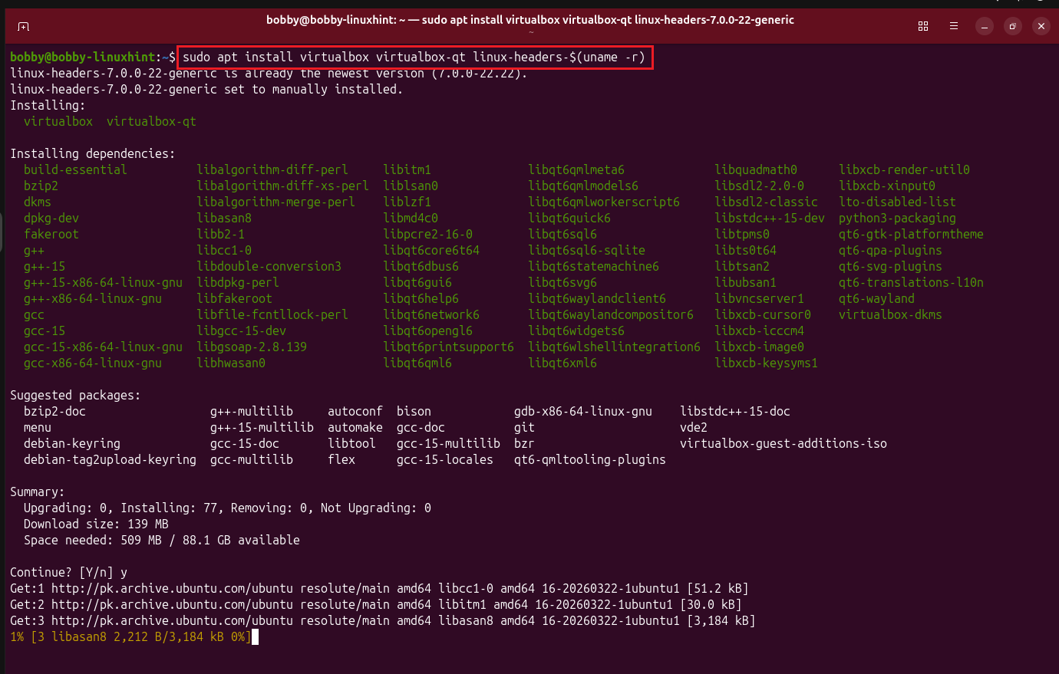This screenshot has height=674, width=1059.
Task: Click the sudo apt install command text
Action: [414, 57]
